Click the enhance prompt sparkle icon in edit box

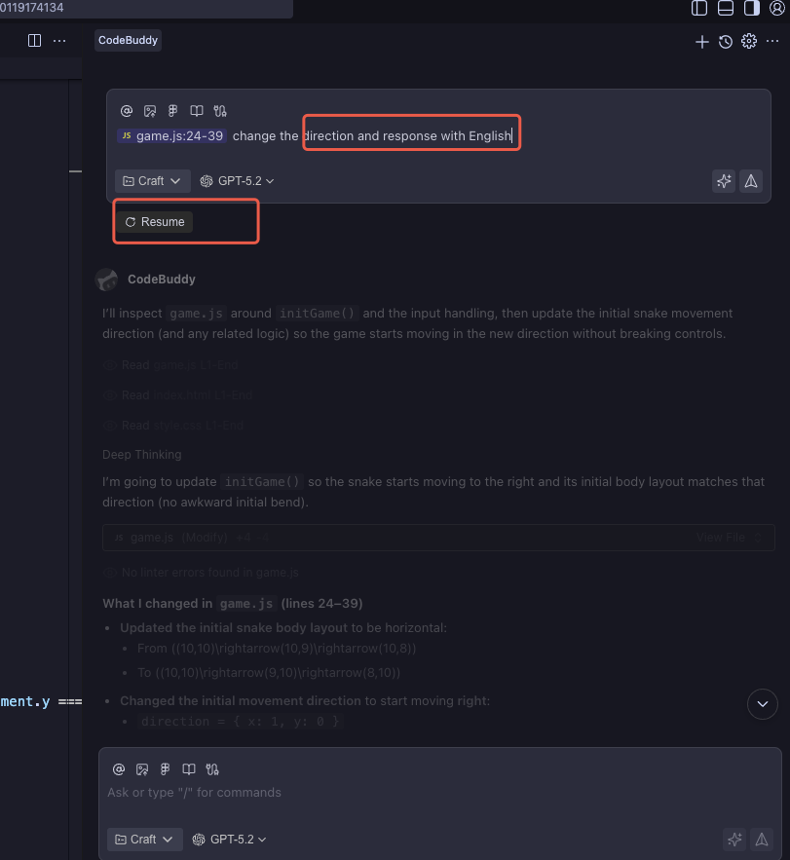[x=724, y=181]
